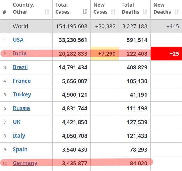This screenshot has width=182, height=171.
Task: Click India's red +25 new deaths cell
Action: (x=166, y=54)
